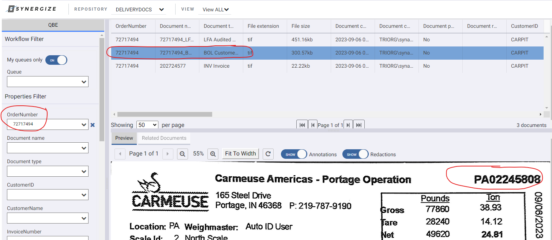Switch to the Preview tab
The height and width of the screenshot is (240, 552).
(124, 138)
